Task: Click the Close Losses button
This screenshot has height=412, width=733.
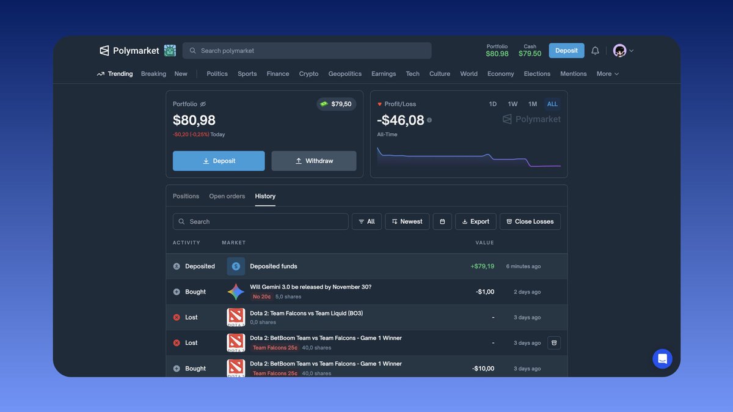Action: pos(530,221)
